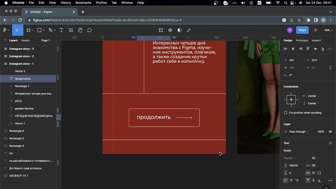The height and width of the screenshot is (189, 336).
Task: Set text align left
Action: point(286,181)
